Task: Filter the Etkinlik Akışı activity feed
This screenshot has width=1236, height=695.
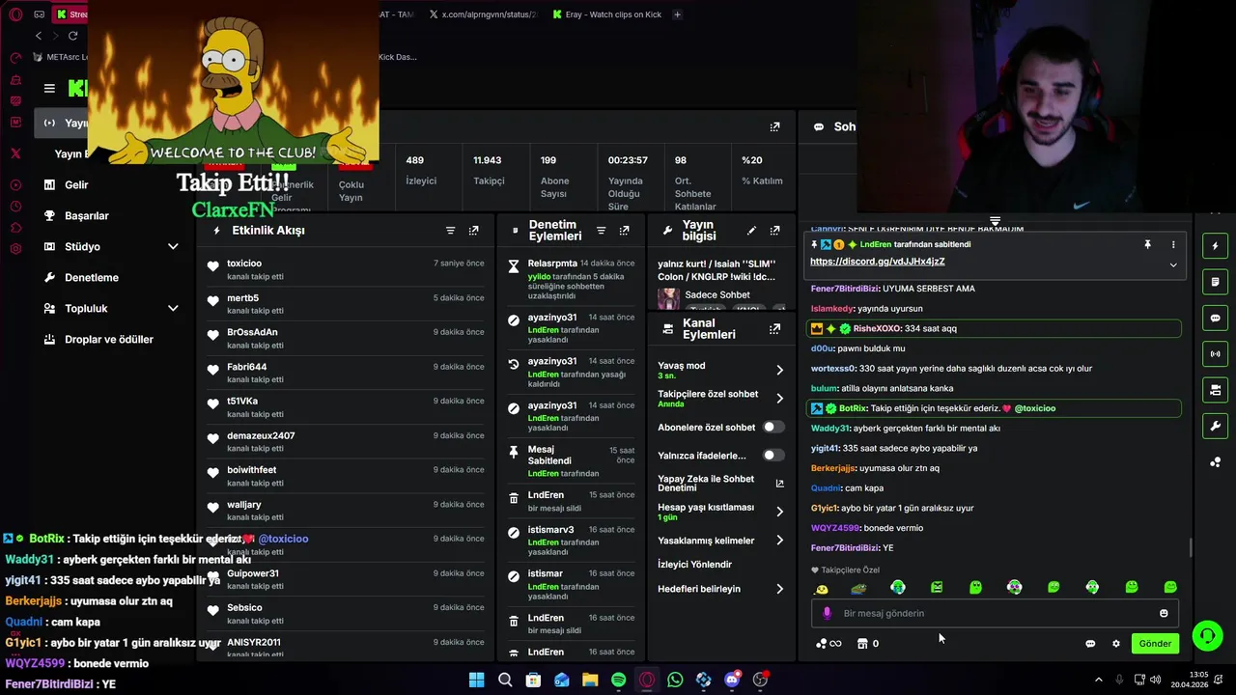Action: pos(450,231)
